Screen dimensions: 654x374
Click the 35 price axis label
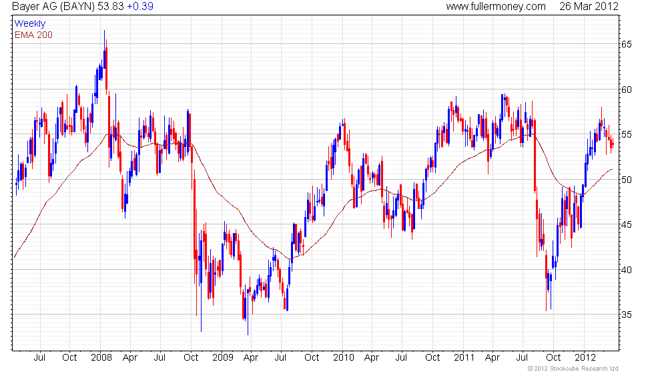click(x=627, y=315)
